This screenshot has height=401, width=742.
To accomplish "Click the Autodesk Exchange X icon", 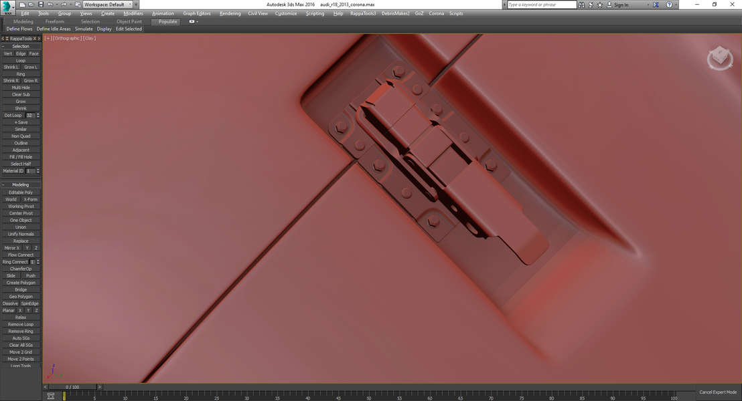I will [656, 5].
